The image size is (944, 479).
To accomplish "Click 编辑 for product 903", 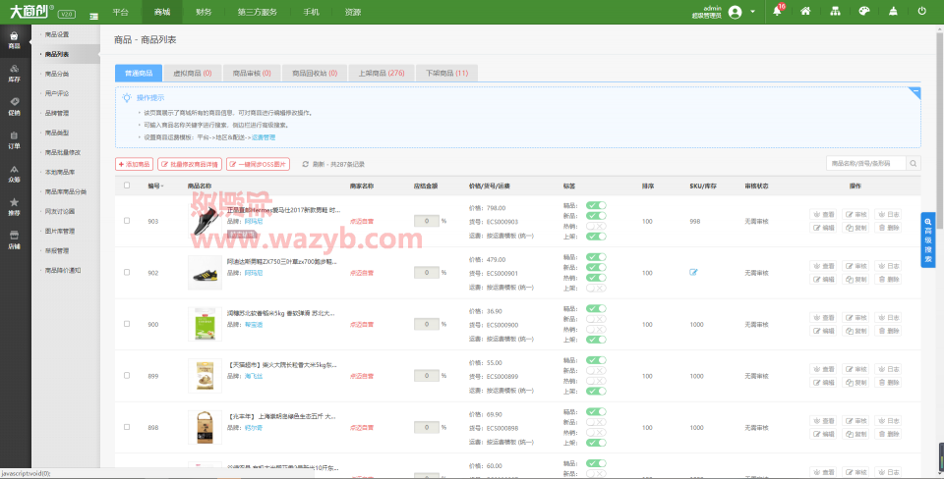I will (x=824, y=228).
